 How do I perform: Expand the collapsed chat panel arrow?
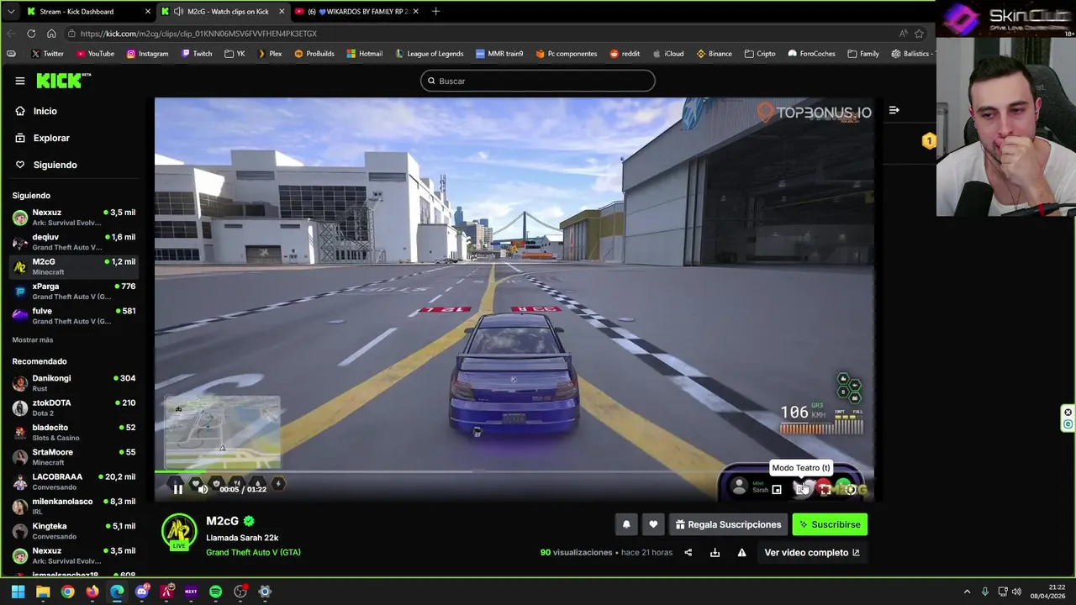(x=894, y=110)
